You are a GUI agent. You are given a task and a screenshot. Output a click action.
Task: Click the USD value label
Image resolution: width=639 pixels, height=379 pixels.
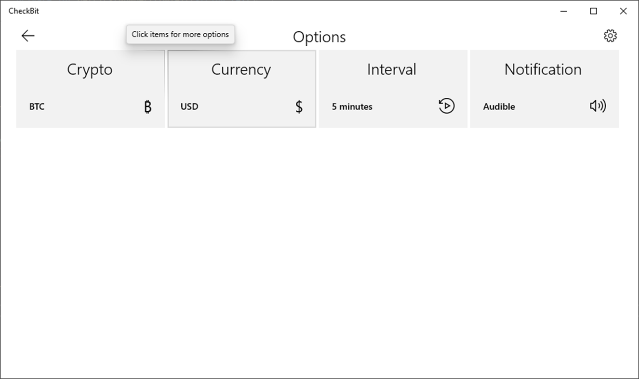coord(189,106)
